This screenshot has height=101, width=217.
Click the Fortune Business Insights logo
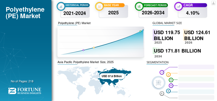click(25, 91)
